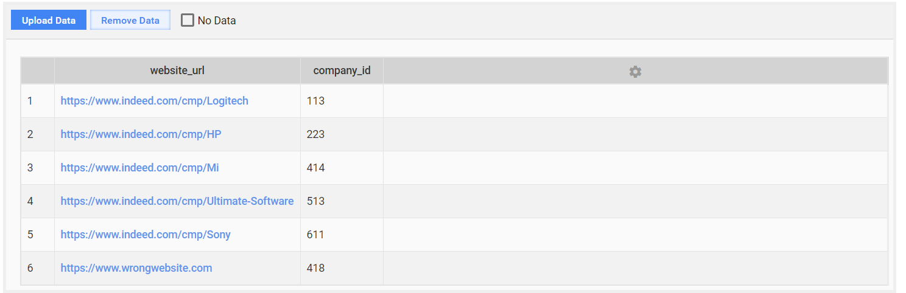The width and height of the screenshot is (906, 293).
Task: Open the Mi Indeed link
Action: [x=139, y=168]
